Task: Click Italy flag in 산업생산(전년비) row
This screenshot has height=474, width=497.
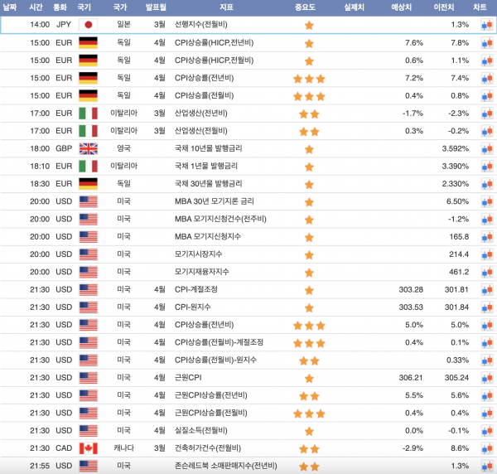Action: (x=88, y=114)
